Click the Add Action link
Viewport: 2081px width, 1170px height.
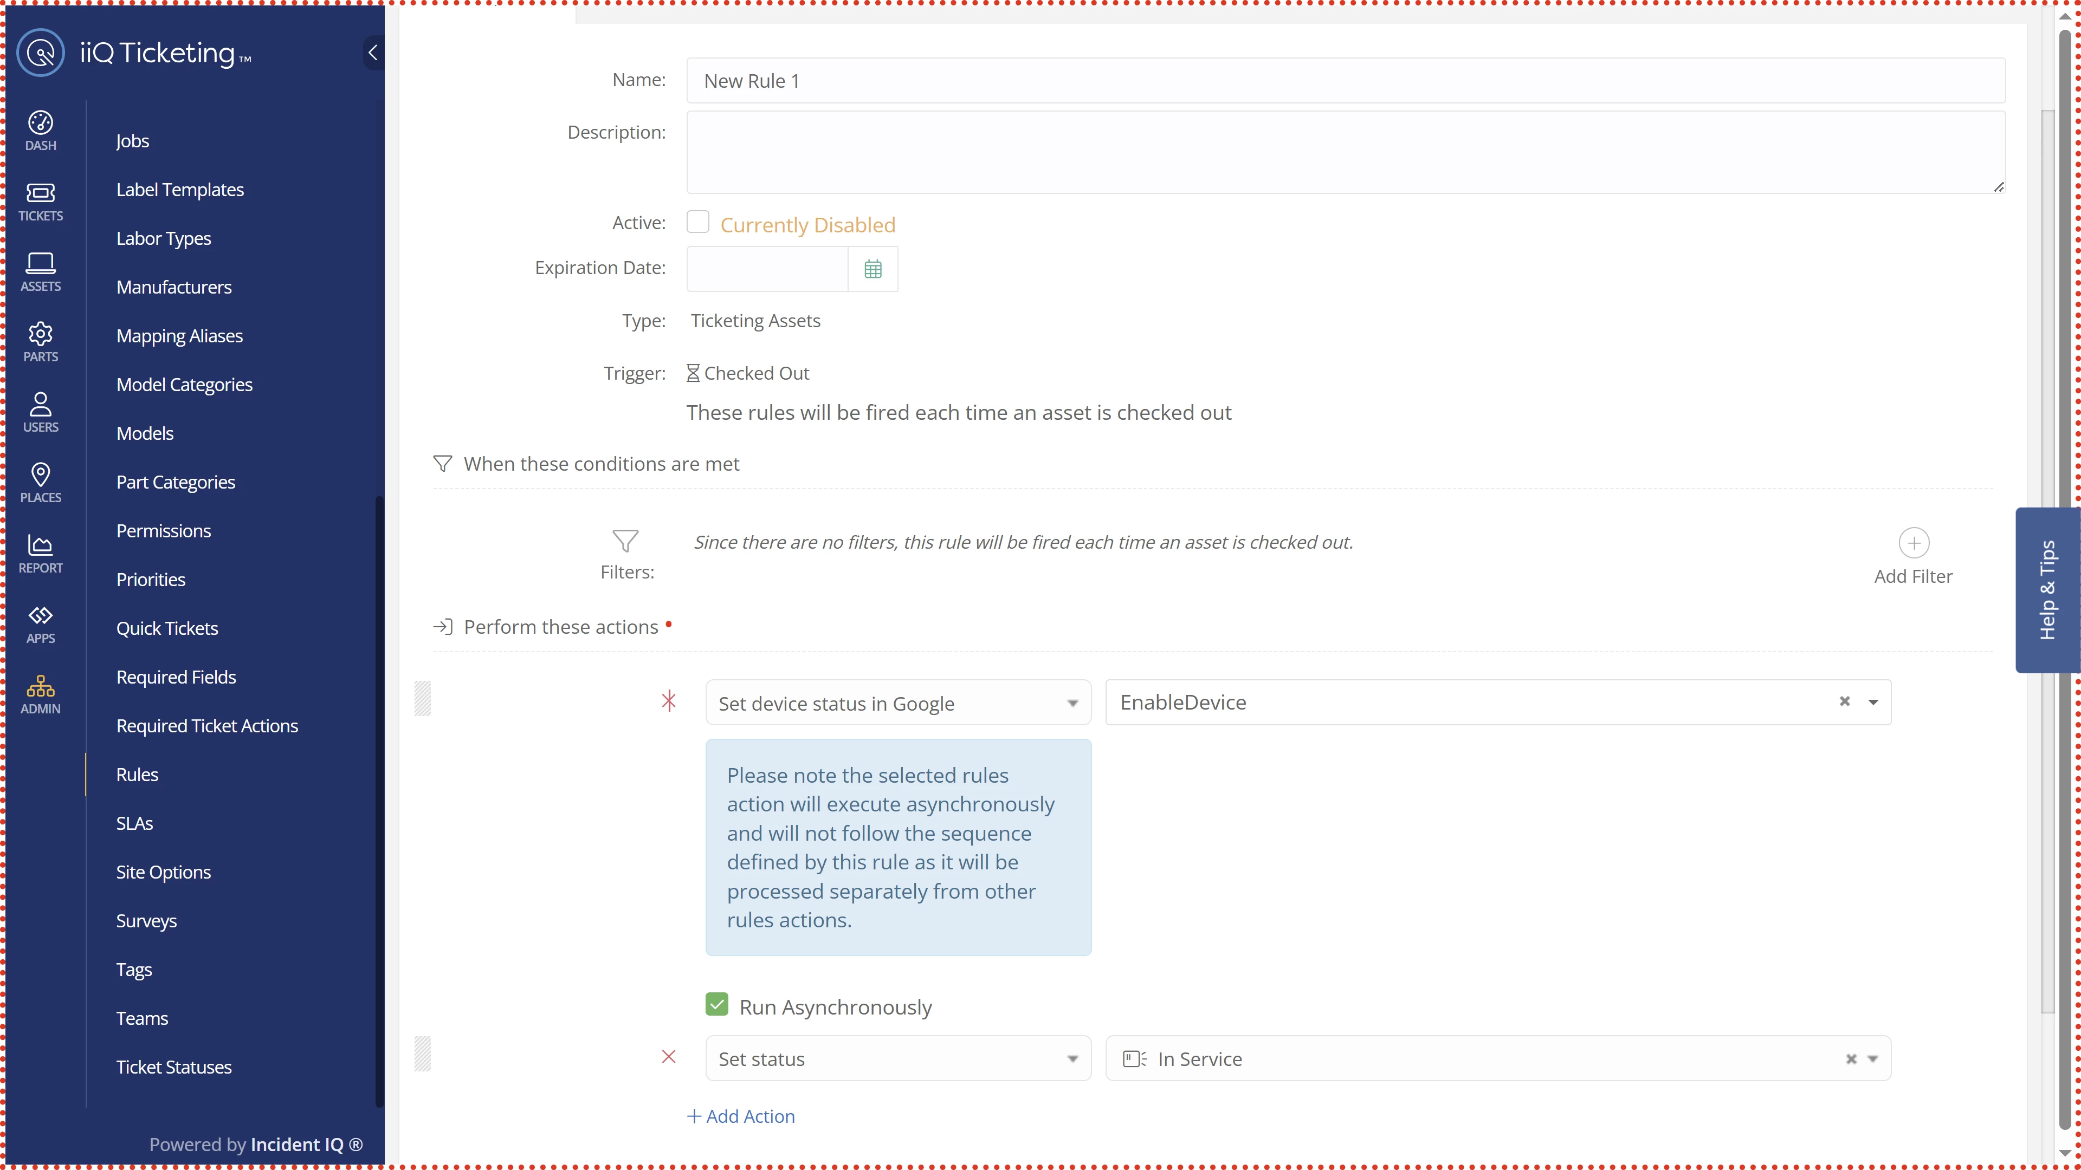(x=741, y=1116)
